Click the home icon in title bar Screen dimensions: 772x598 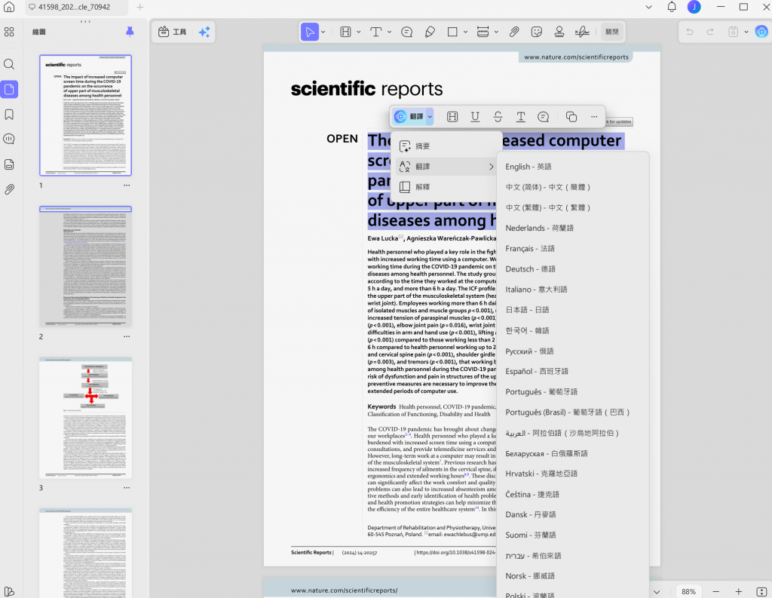9,7
